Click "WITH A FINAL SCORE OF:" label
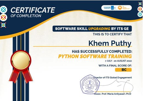The height and width of the screenshot is (101, 143). coord(115,66)
